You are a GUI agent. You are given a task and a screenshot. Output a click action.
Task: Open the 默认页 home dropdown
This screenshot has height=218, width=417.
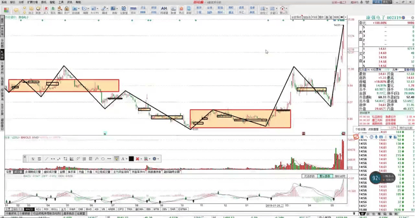[283, 10]
